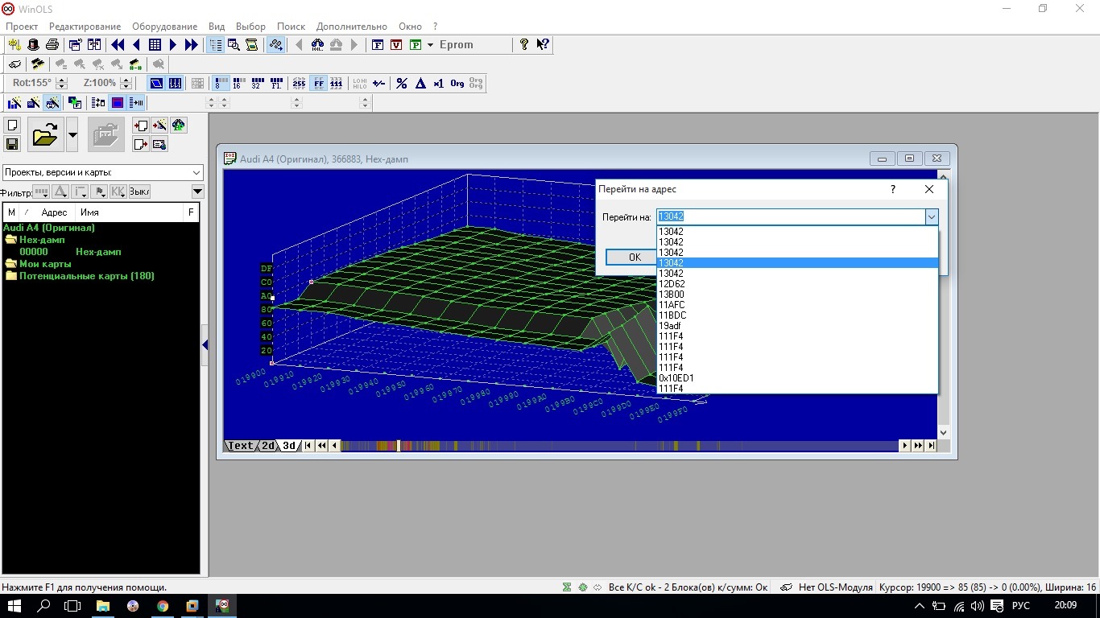The width and height of the screenshot is (1100, 618).
Task: Switch values to decimal 255 display
Action: tap(299, 83)
